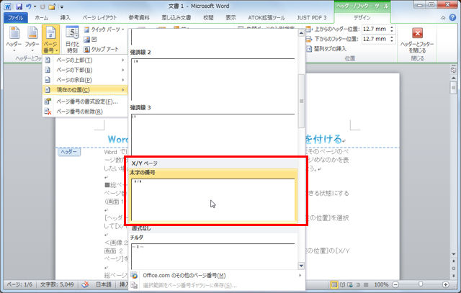Click the 100% zoom level
This screenshot has height=293, width=461.
pos(381,284)
